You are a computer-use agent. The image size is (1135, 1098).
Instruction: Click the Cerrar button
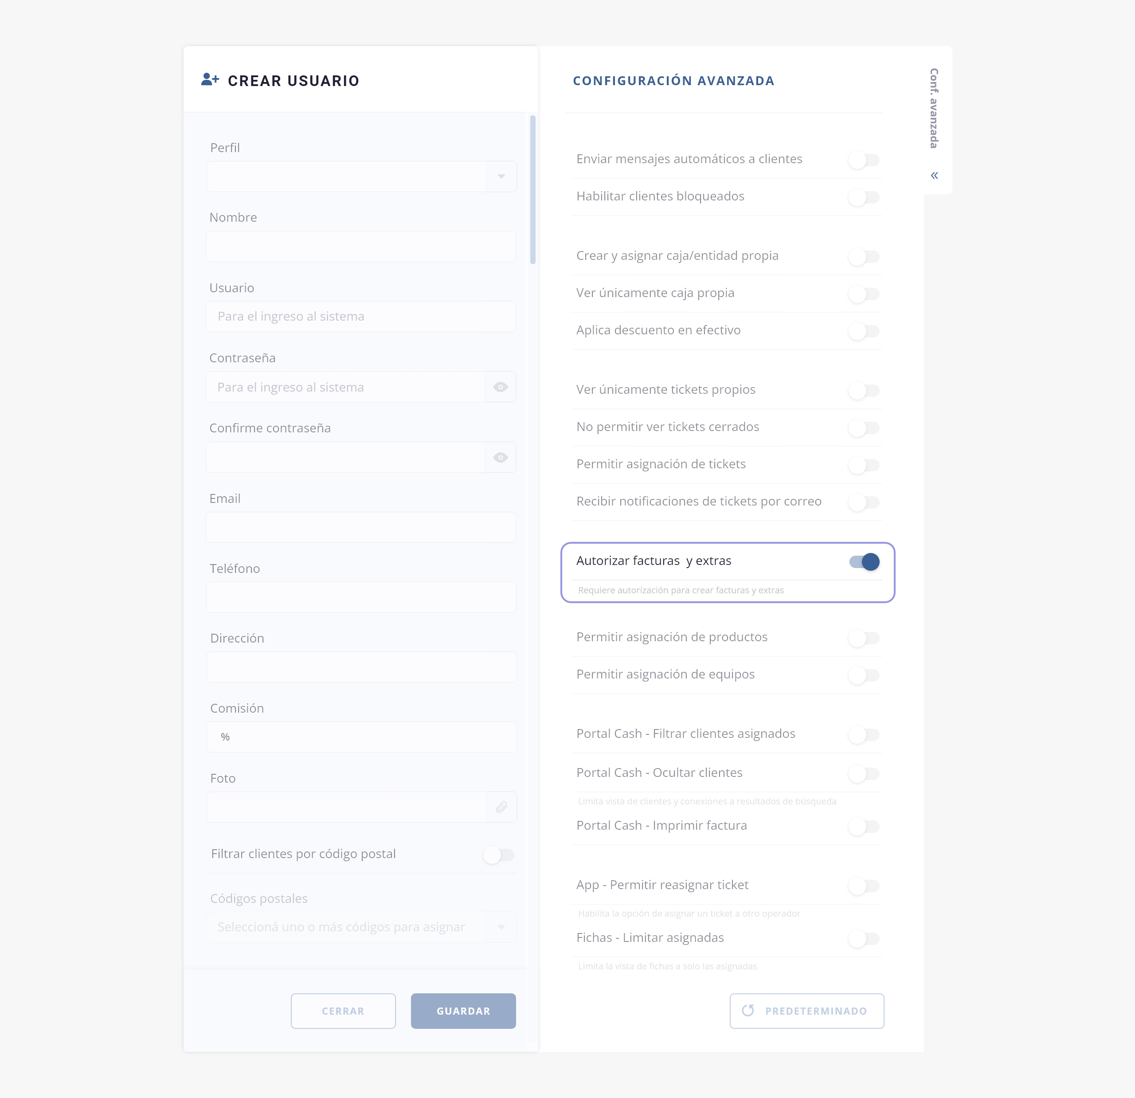point(343,1011)
